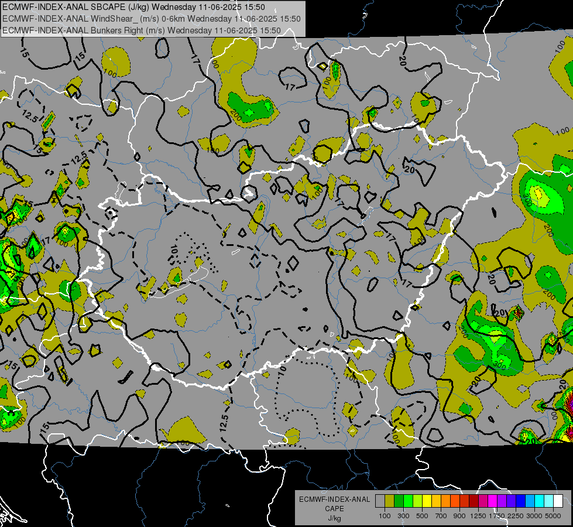Click the legend tick label 300
The width and height of the screenshot is (573, 527).
coord(403,516)
